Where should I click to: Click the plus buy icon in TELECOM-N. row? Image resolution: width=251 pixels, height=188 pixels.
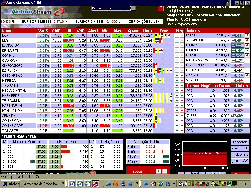(177, 100)
